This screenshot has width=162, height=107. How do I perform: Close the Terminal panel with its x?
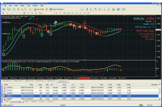tap(2, 84)
